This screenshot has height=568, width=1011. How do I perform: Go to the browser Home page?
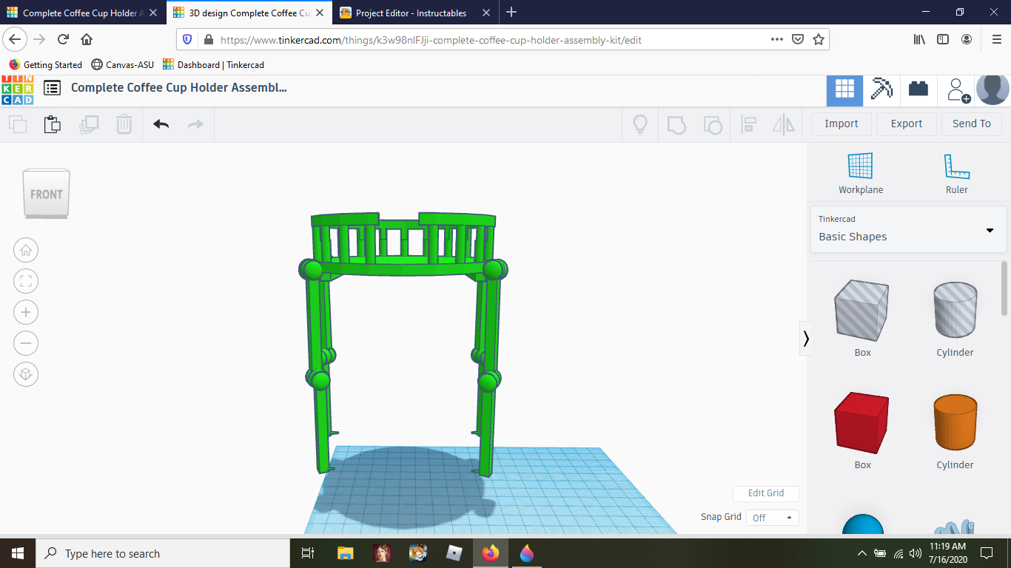coord(87,39)
